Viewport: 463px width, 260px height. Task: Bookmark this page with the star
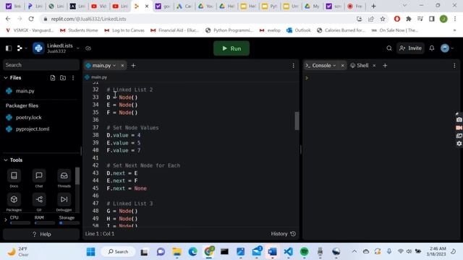click(x=383, y=19)
